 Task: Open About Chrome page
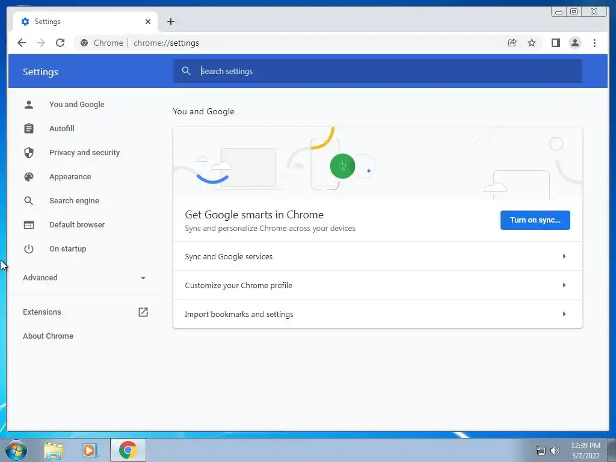click(x=48, y=336)
